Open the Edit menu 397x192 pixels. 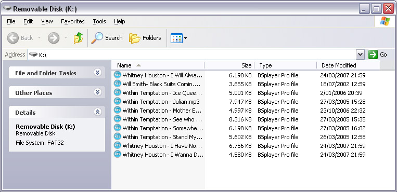[x=28, y=21]
